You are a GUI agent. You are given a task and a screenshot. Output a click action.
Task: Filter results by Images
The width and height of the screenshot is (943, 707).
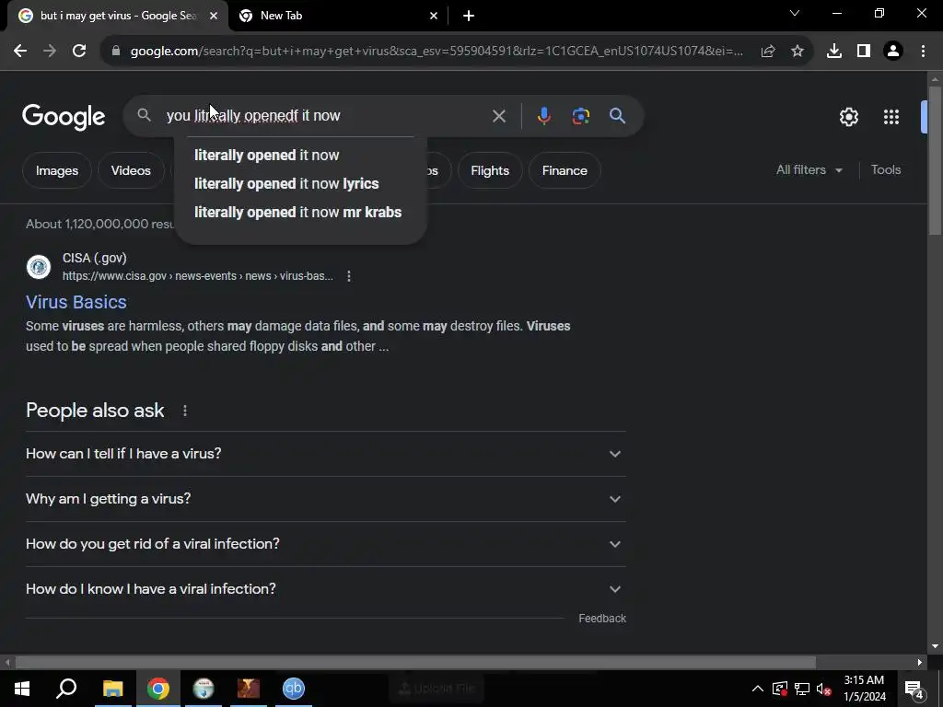57,170
